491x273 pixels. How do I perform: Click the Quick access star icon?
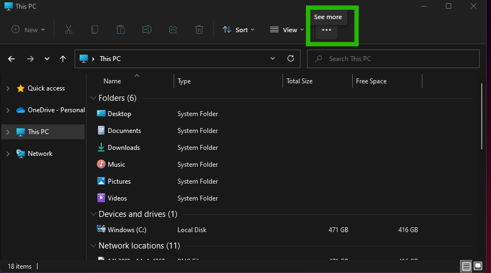(21, 88)
